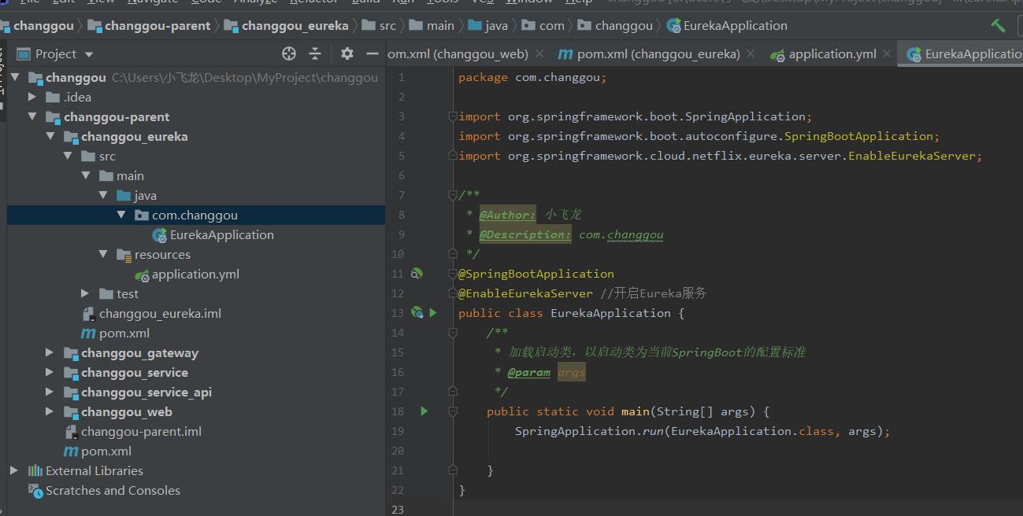
Task: Open Project panel settings gear
Action: tap(347, 53)
